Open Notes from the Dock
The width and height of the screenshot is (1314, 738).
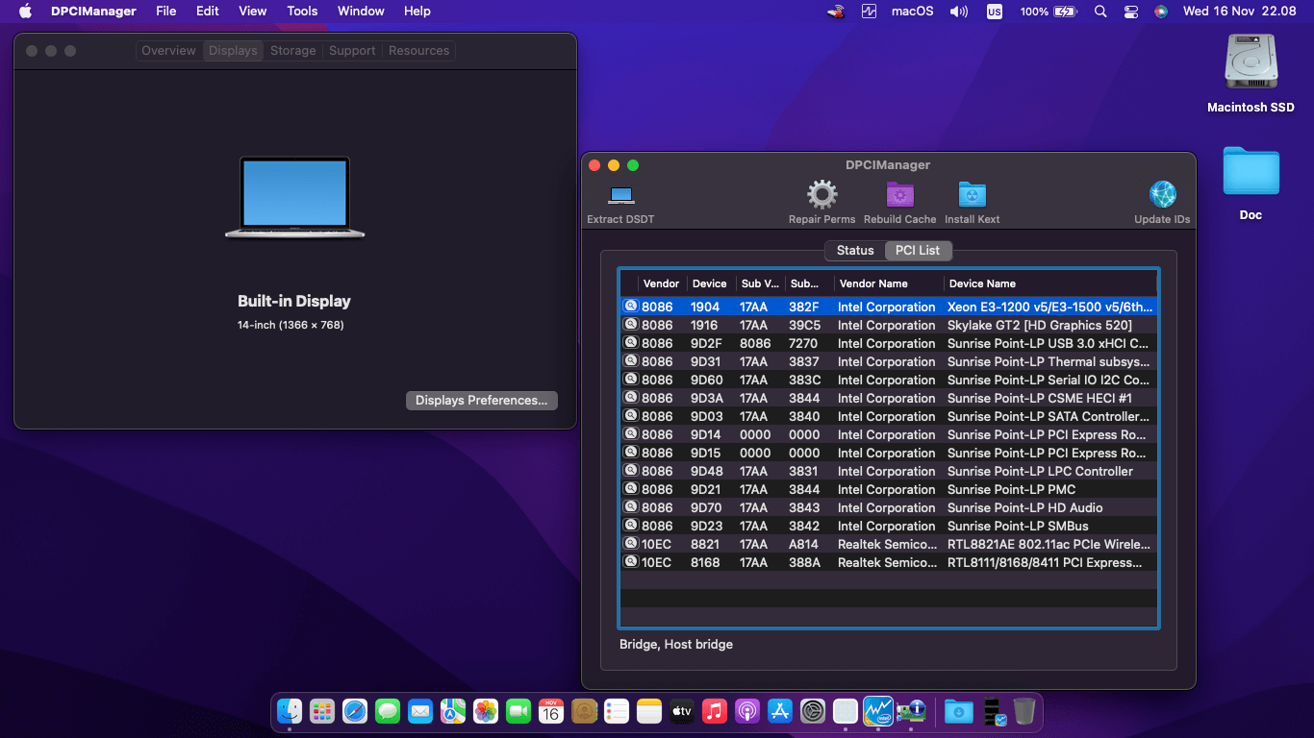point(649,711)
